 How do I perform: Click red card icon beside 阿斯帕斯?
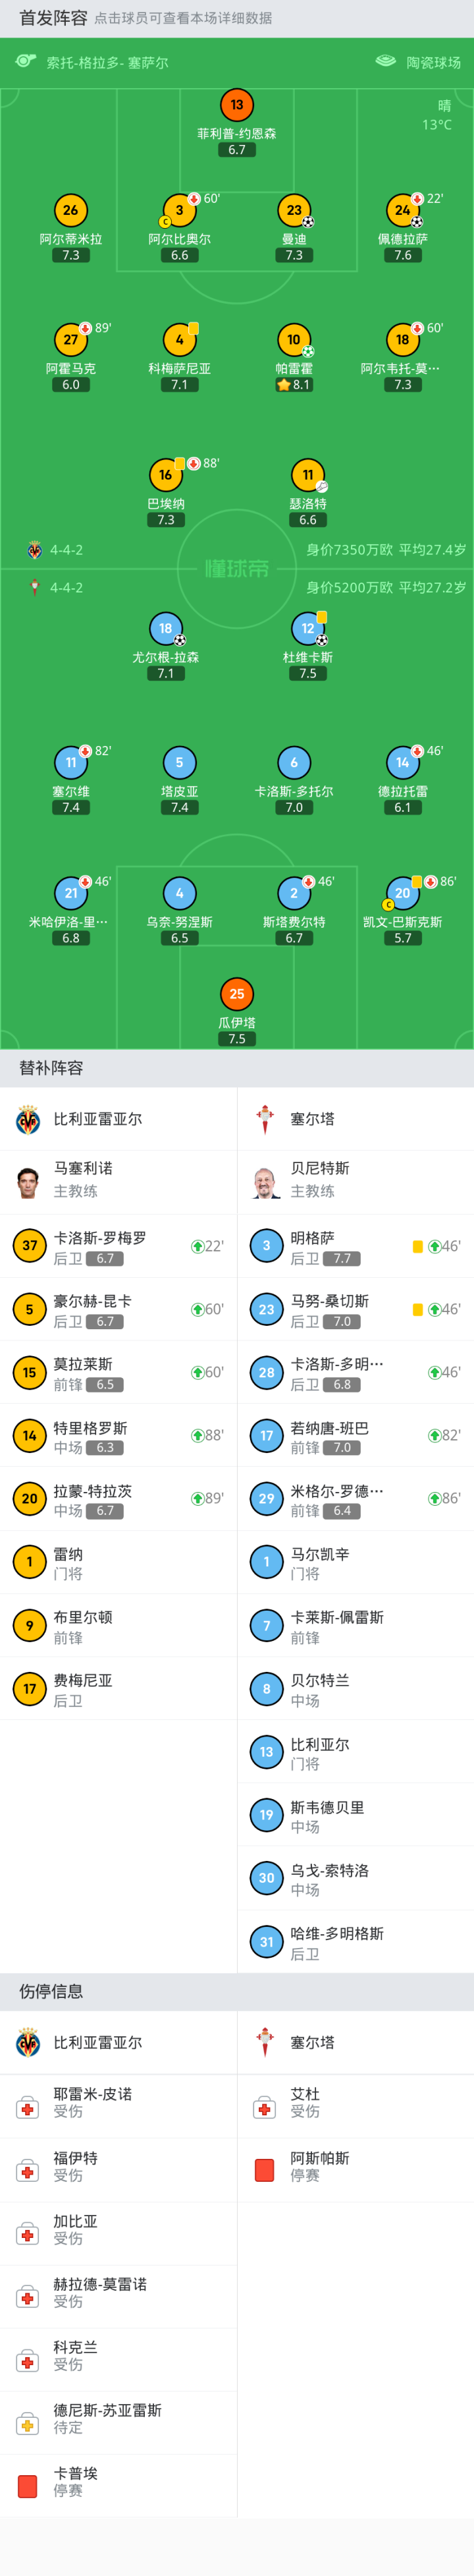[265, 2170]
